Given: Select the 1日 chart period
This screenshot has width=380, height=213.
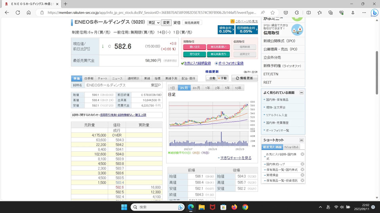Looking at the screenshot, I should tap(173, 88).
